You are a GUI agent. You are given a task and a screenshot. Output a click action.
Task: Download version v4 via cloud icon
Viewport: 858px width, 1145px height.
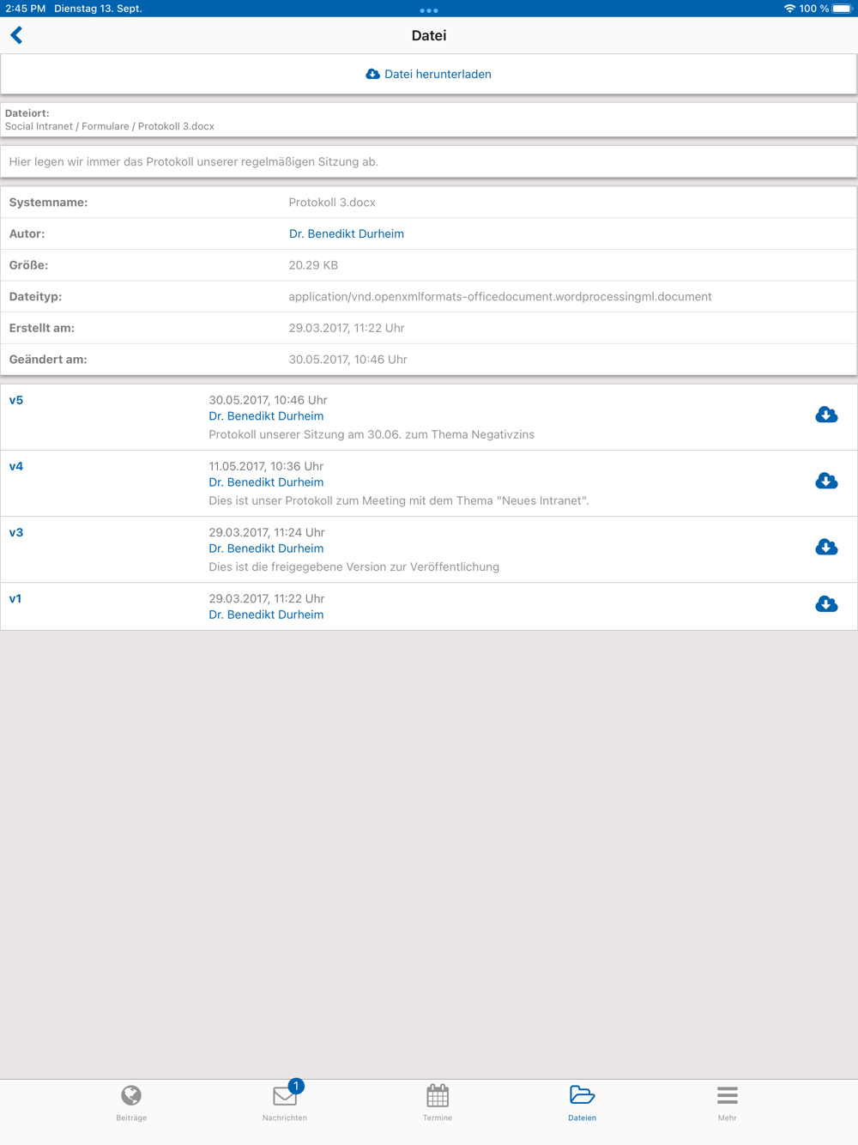[826, 481]
